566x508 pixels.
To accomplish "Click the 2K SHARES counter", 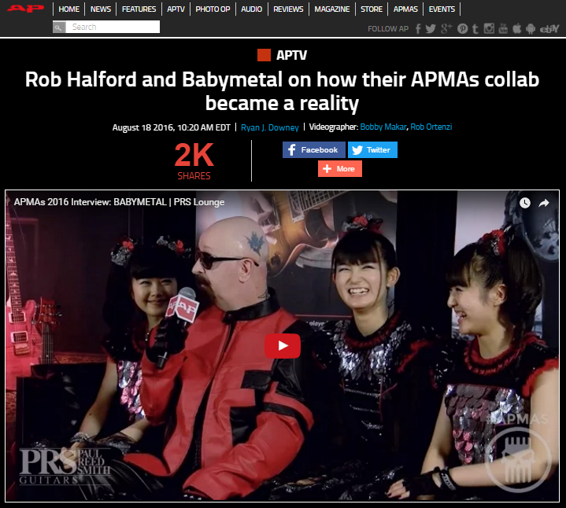I will tap(194, 160).
